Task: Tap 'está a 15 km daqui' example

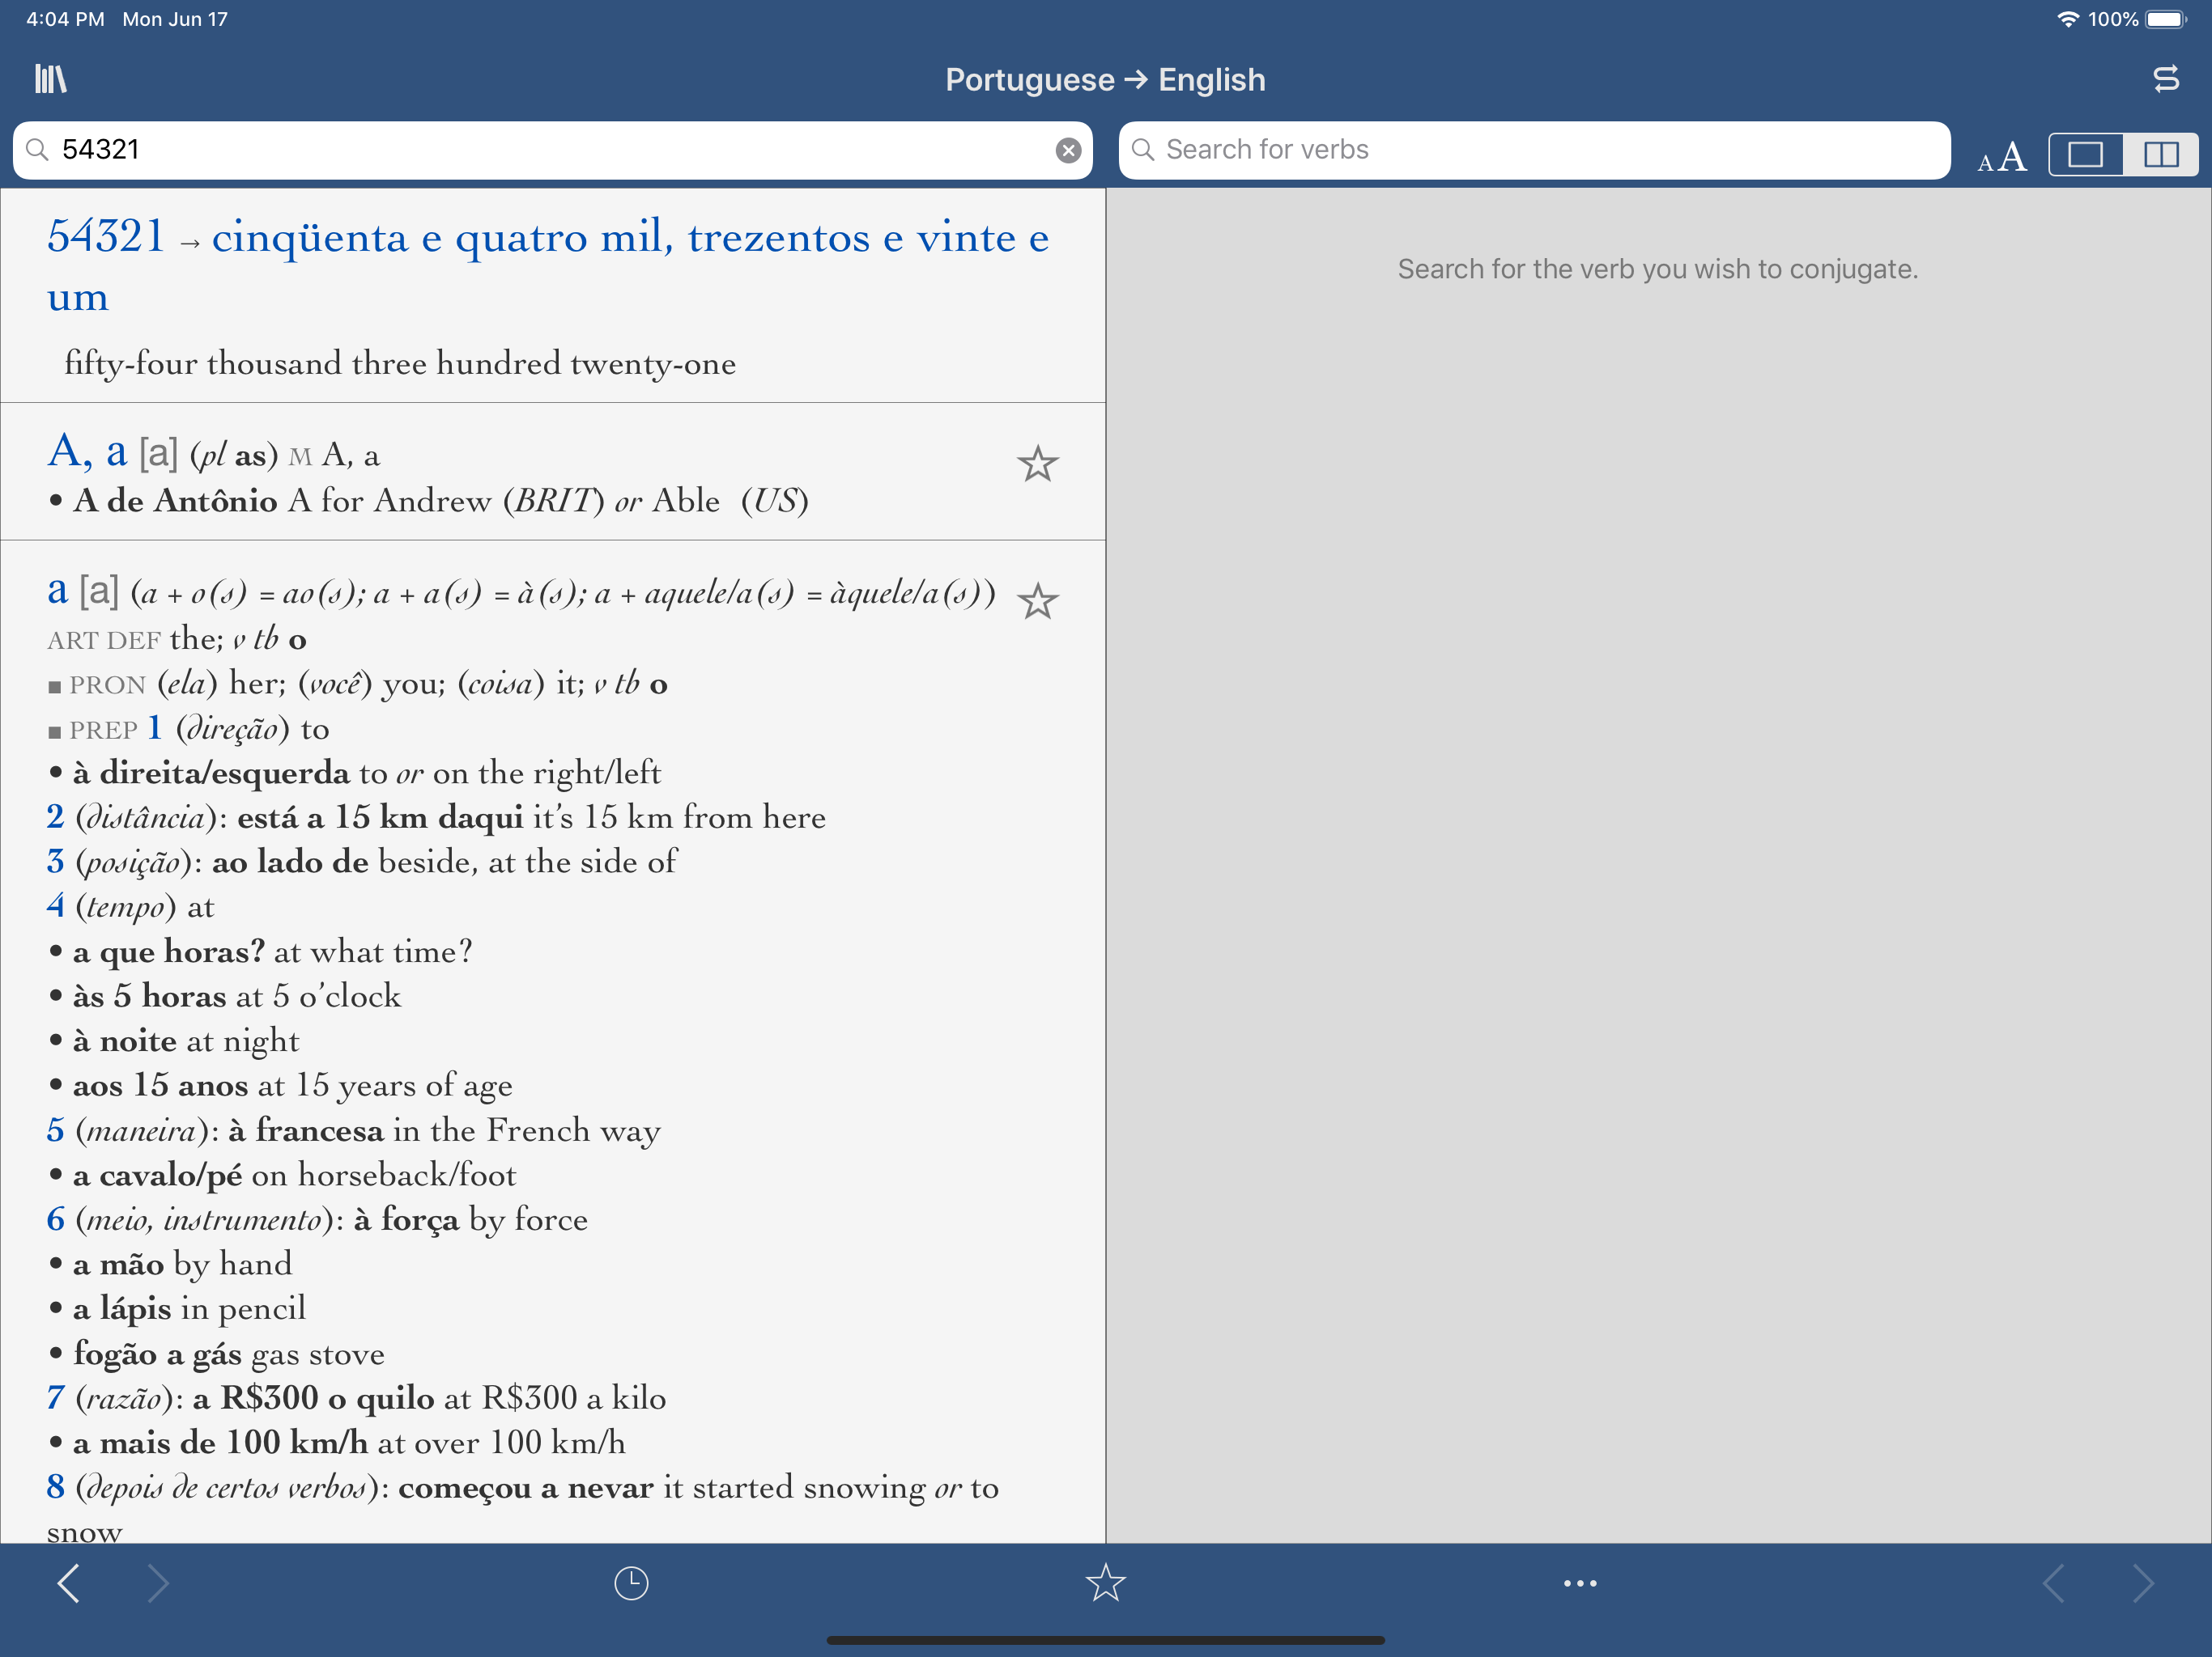Action: coord(380,817)
